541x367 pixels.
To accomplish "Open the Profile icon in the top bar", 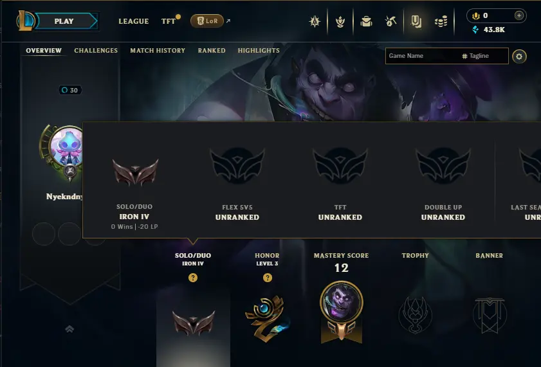I will click(416, 22).
